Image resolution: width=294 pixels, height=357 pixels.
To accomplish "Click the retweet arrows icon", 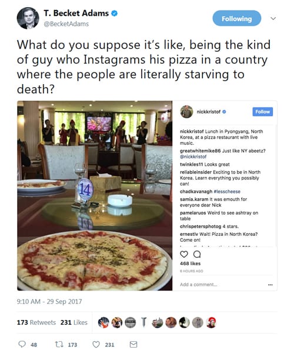I will tap(59, 344).
